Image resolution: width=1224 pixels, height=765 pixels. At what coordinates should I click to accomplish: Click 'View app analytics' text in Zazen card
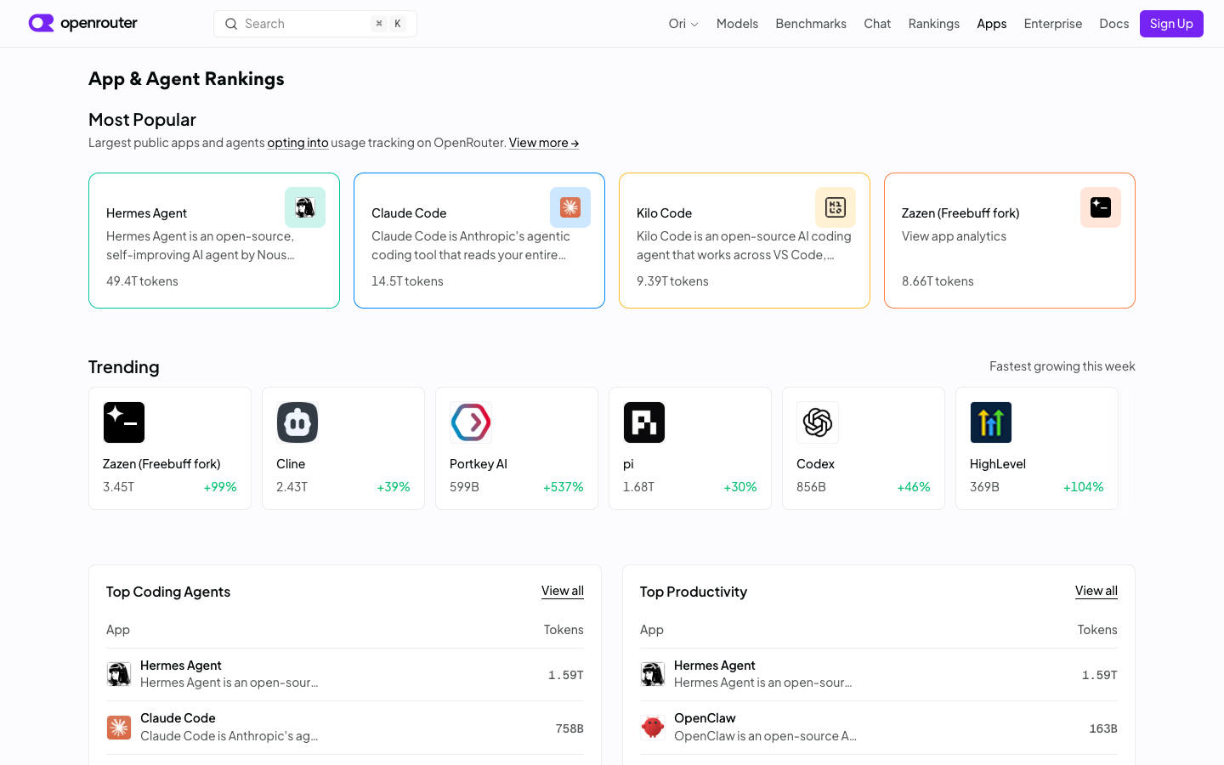(x=954, y=236)
